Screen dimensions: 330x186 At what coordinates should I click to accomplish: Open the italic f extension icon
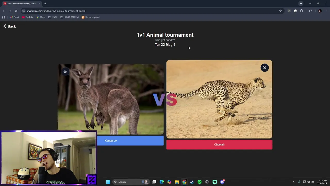[x=289, y=11]
